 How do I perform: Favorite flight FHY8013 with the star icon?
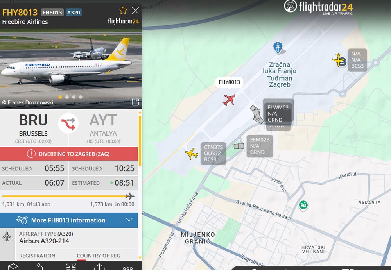tap(123, 11)
